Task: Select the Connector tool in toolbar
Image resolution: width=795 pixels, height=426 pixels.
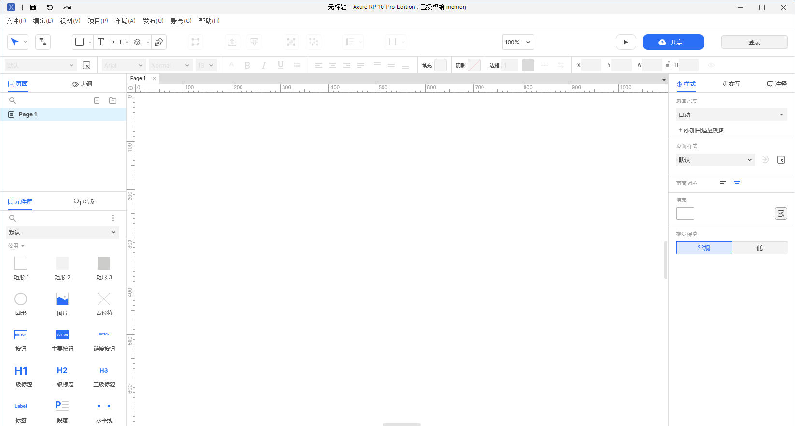Action: pos(43,42)
